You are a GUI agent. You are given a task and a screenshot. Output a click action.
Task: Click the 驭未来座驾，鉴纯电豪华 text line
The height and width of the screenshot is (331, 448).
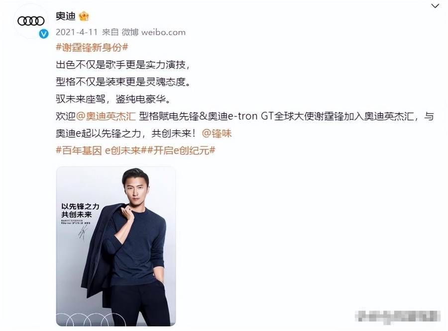point(113,99)
